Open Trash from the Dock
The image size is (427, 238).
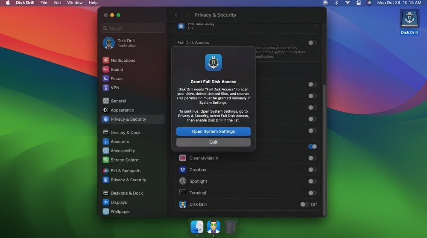[230, 227]
